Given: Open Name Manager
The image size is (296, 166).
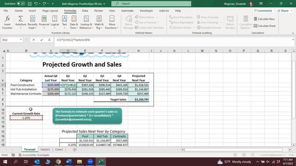Looking at the screenshot, I should tap(129, 22).
